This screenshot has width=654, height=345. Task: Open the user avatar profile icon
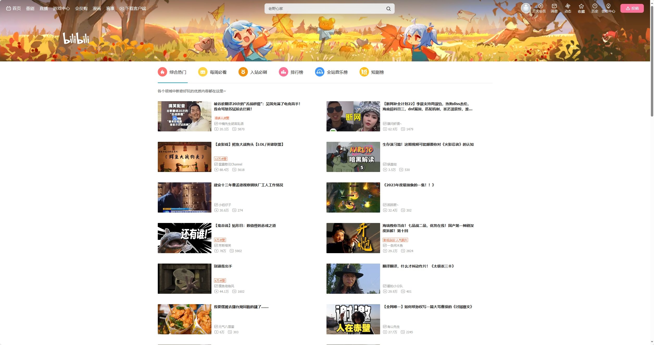coord(526,8)
